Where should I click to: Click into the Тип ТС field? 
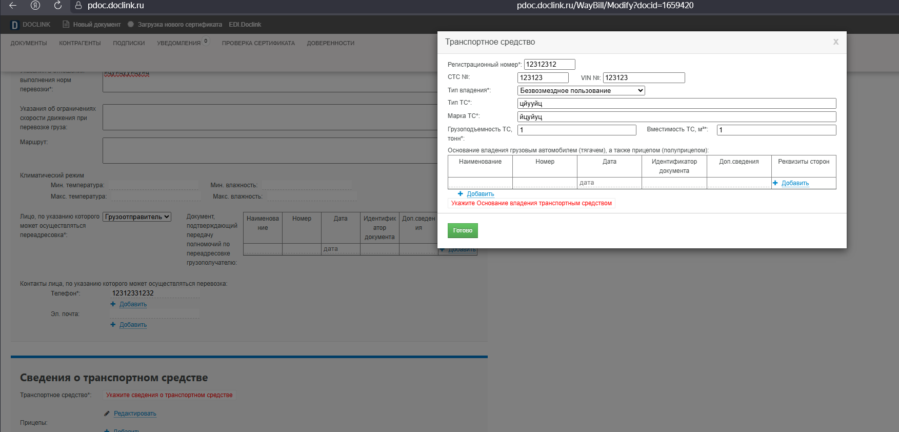677,103
